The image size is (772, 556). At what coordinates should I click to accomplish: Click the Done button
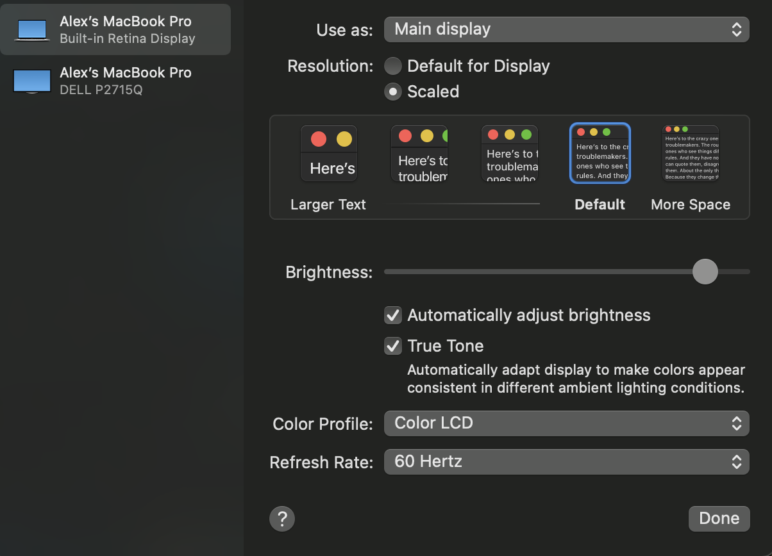tap(719, 518)
